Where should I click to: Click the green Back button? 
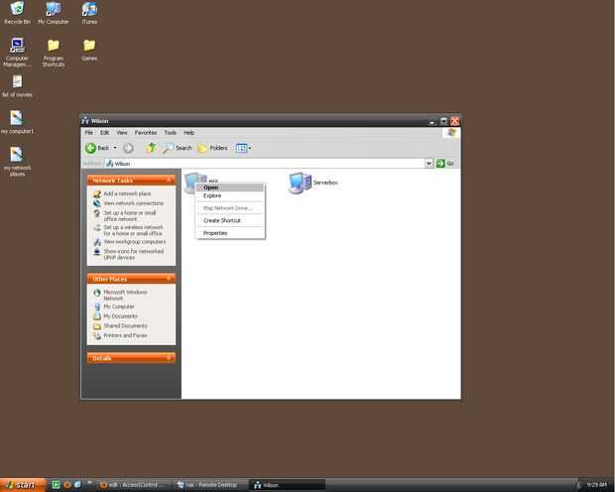click(x=97, y=148)
